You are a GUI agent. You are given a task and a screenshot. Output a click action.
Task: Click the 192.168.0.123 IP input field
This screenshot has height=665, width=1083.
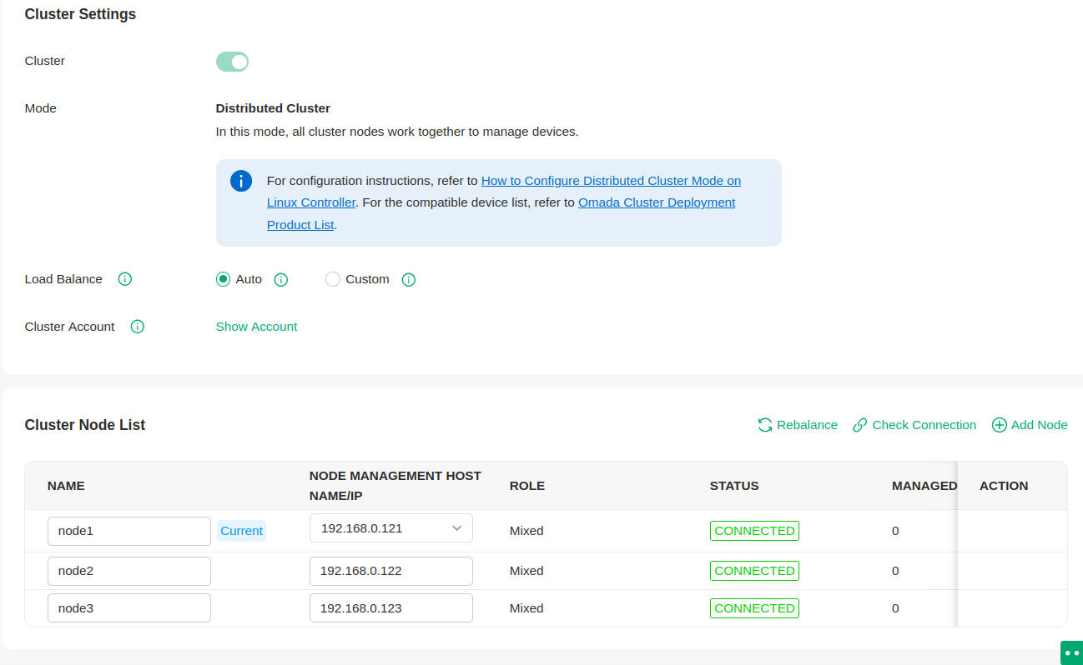(x=391, y=608)
